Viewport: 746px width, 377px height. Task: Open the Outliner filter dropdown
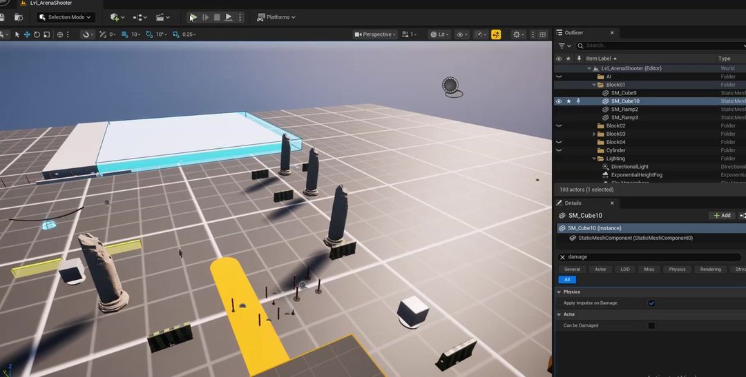point(564,45)
